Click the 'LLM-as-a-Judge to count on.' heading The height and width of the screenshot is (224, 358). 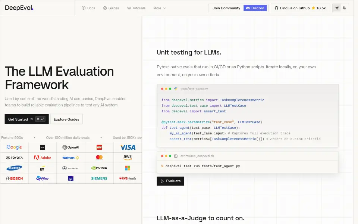pos(201,218)
